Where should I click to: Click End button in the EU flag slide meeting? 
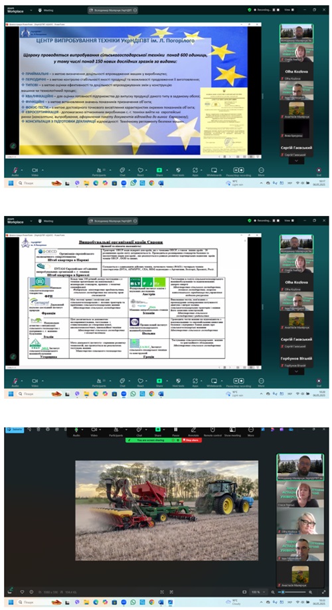(319, 171)
